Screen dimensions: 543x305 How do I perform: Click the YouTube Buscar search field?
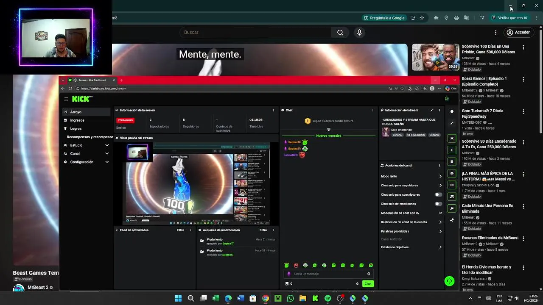(x=255, y=33)
